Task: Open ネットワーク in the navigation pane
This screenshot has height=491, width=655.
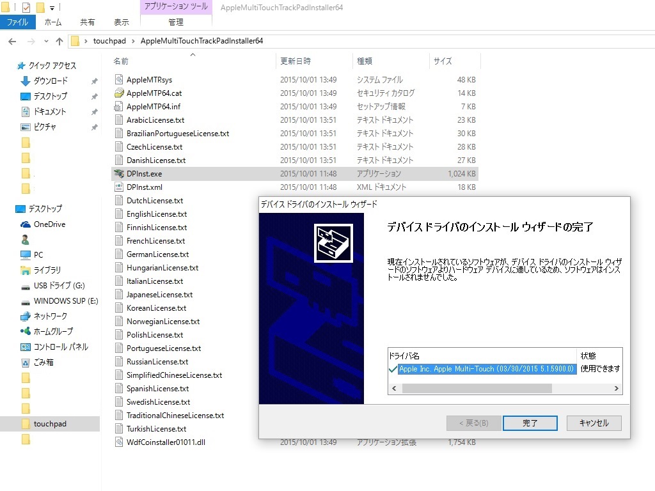Action: click(50, 316)
